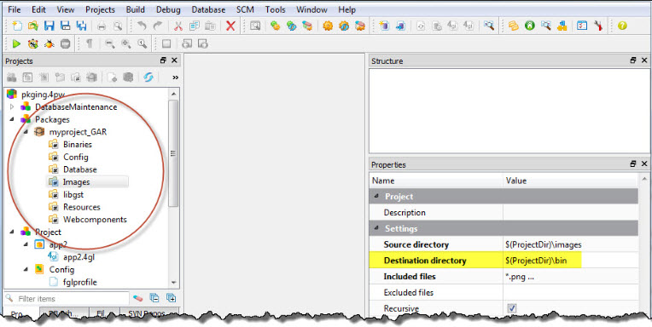Open the Tools menu

(x=276, y=9)
